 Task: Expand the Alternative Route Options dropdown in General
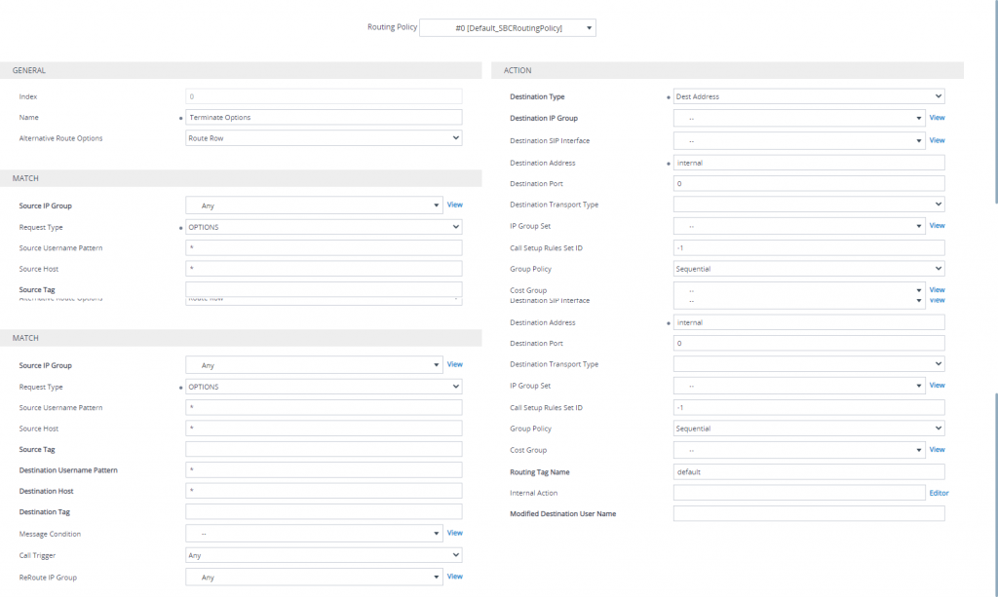(x=323, y=138)
